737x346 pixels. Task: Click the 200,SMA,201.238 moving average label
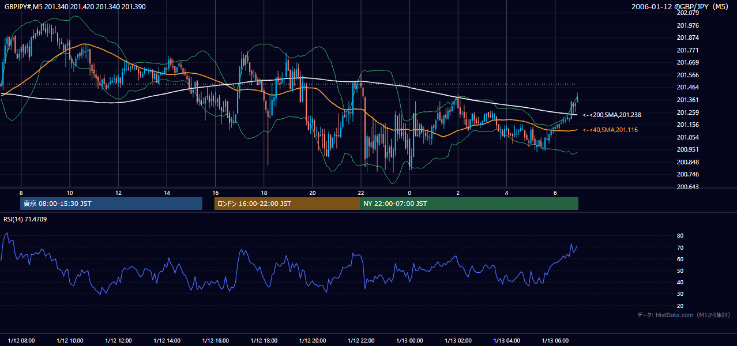(x=612, y=115)
